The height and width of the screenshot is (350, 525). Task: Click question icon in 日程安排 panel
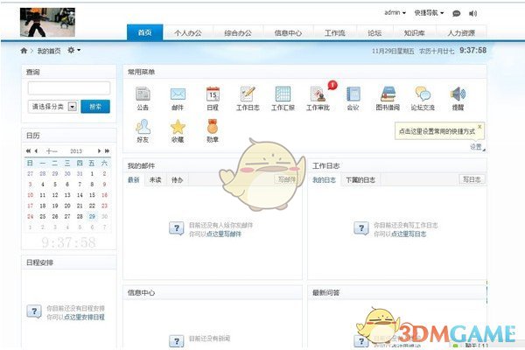tap(34, 311)
